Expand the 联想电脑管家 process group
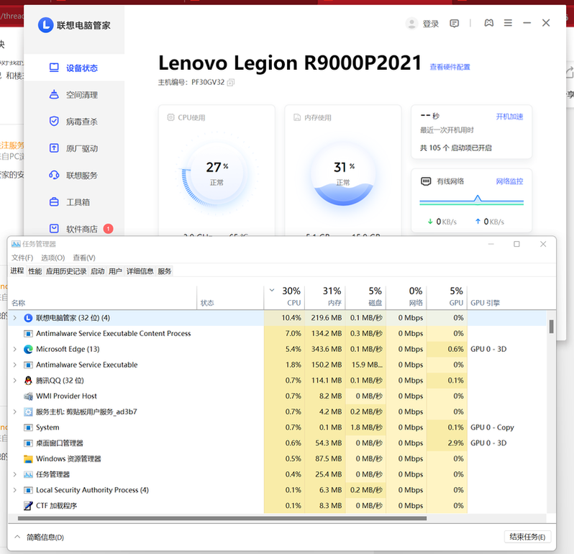Viewport: 574px width, 554px height. point(14,318)
